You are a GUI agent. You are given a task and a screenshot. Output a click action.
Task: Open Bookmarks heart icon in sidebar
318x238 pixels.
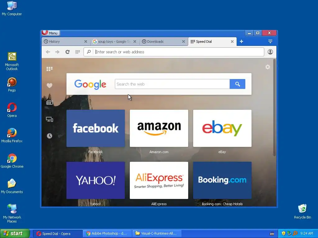pos(49,86)
